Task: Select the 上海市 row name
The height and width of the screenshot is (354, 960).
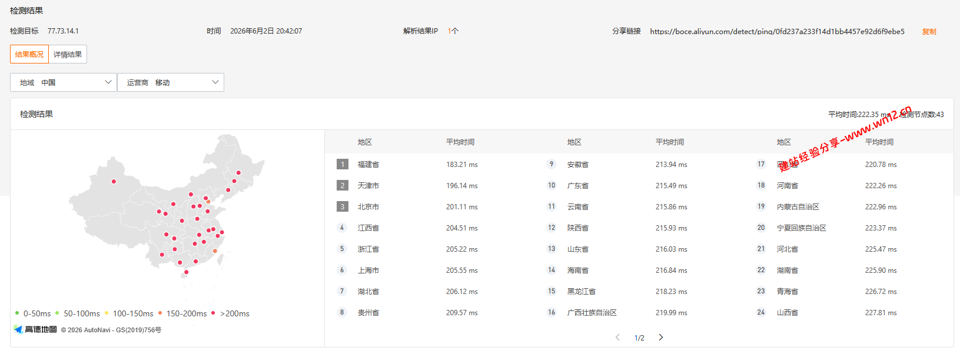Action: [368, 270]
